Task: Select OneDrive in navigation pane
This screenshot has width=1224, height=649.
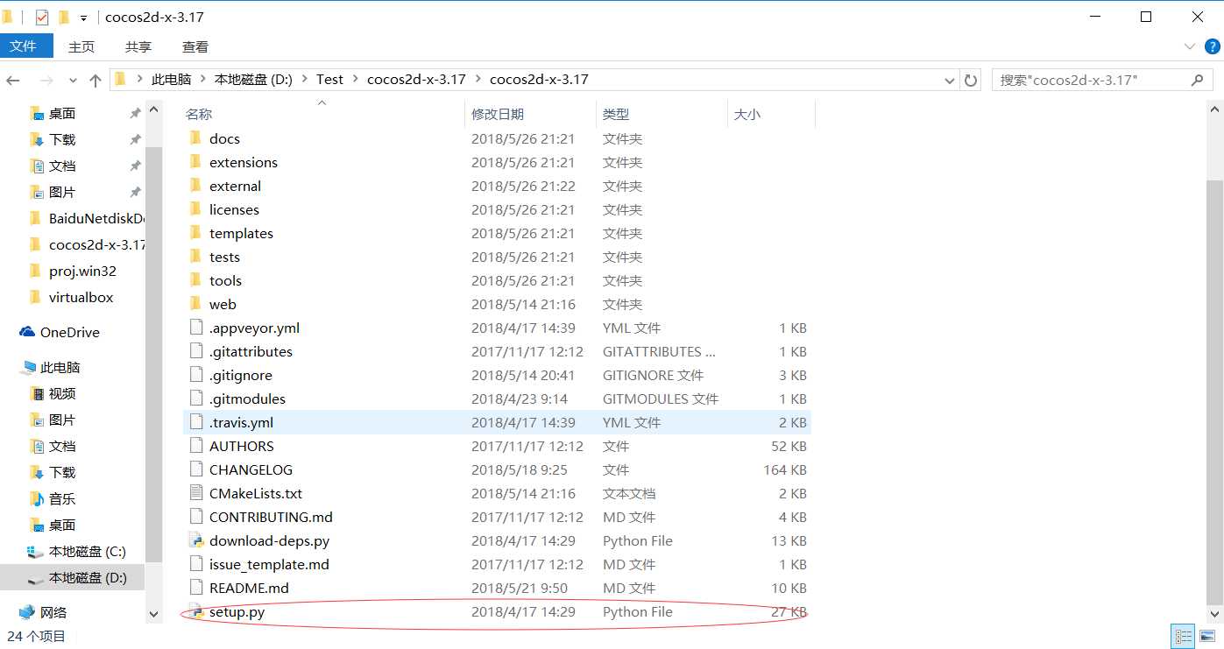Action: [69, 332]
